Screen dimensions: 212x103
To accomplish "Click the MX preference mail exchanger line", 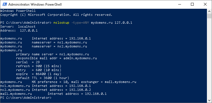I will (x=68, y=82).
